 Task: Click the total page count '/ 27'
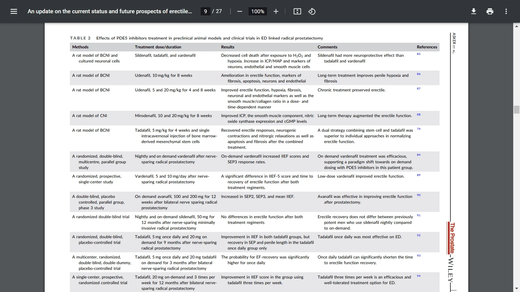coord(217,11)
